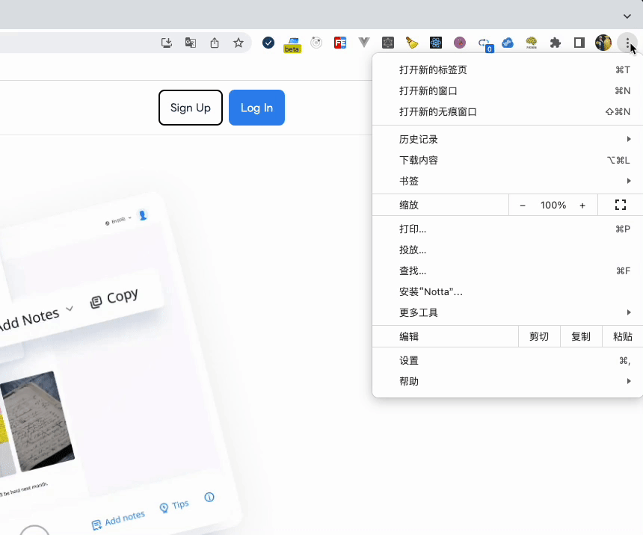This screenshot has height=535, width=643.
Task: Click the yellow brain extension icon
Action: coord(532,43)
